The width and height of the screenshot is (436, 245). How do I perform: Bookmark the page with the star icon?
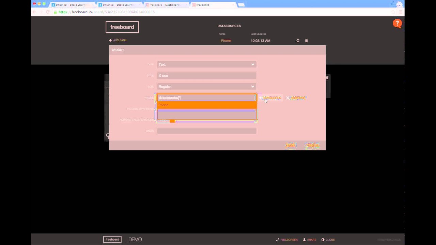point(393,12)
